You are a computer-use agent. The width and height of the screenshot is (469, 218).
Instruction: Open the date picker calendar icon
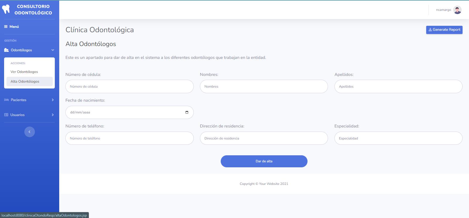coord(187,112)
